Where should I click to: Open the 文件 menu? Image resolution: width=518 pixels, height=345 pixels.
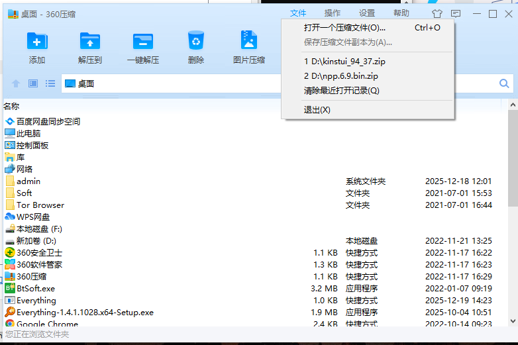298,13
